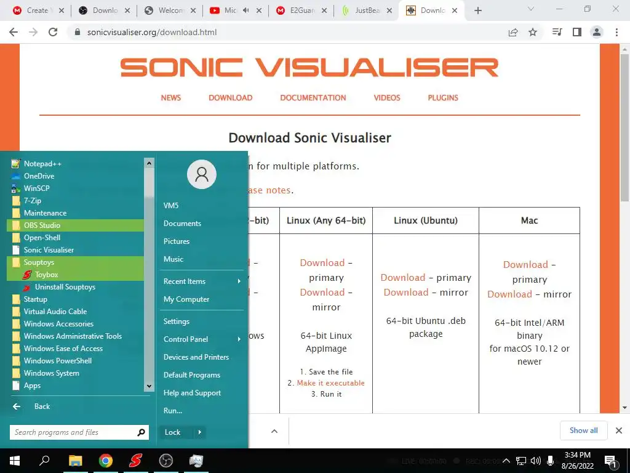The width and height of the screenshot is (630, 473).
Task: Open the VIDEOS page link
Action: pos(387,98)
